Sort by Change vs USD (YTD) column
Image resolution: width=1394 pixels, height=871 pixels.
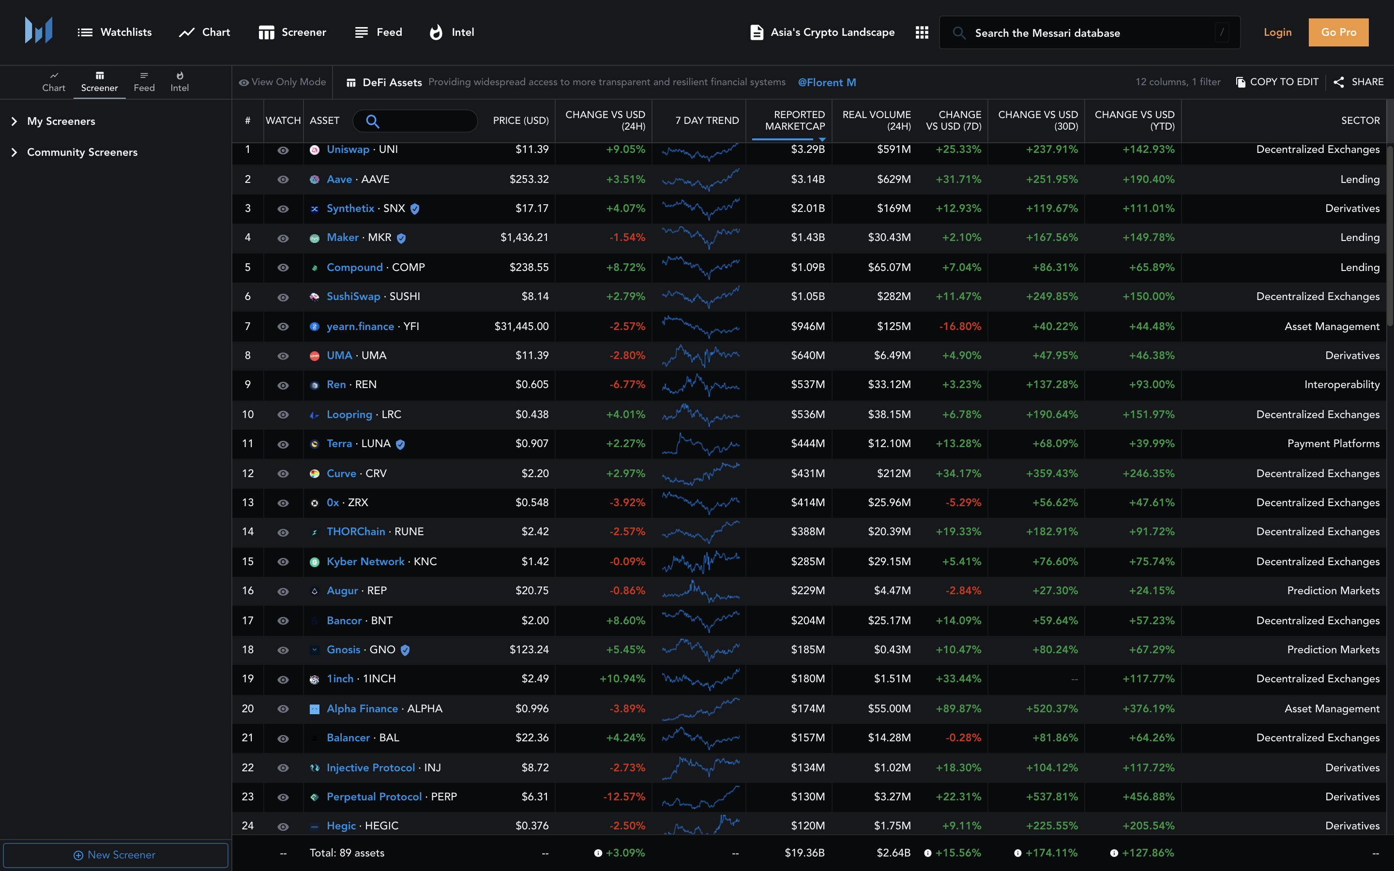click(x=1134, y=120)
